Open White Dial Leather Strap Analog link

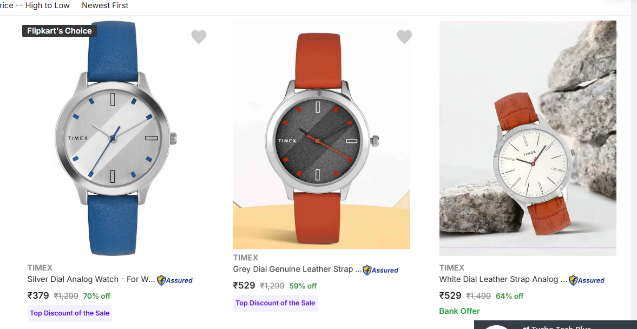click(x=503, y=279)
